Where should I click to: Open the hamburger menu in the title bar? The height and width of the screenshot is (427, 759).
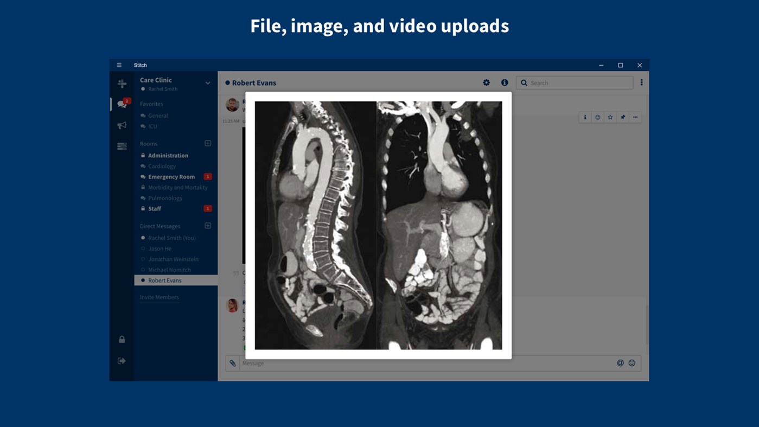coord(119,65)
